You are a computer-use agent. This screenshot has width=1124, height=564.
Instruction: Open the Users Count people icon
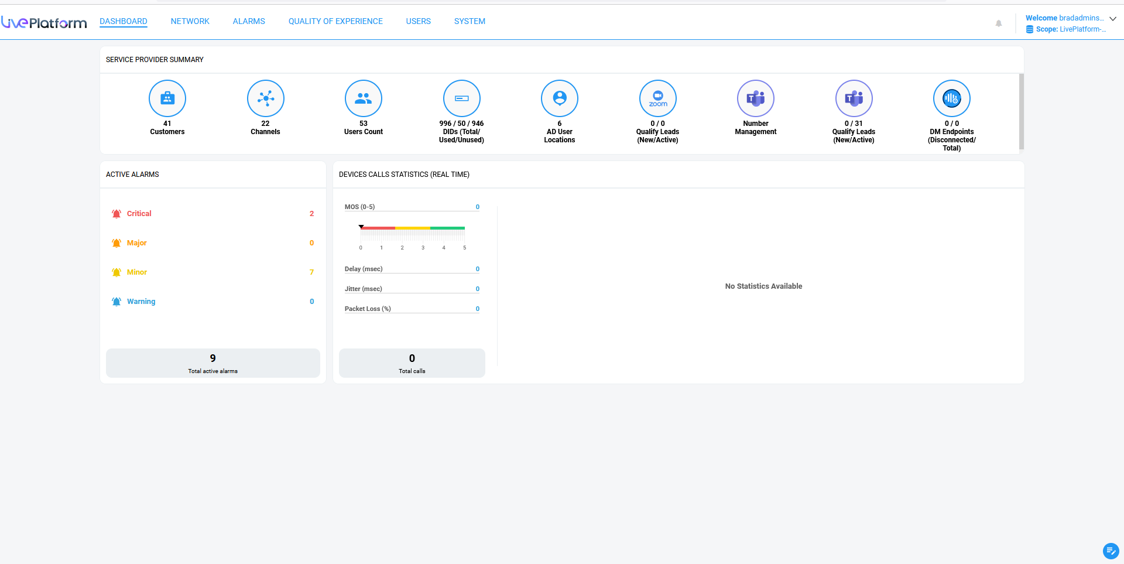coord(364,98)
